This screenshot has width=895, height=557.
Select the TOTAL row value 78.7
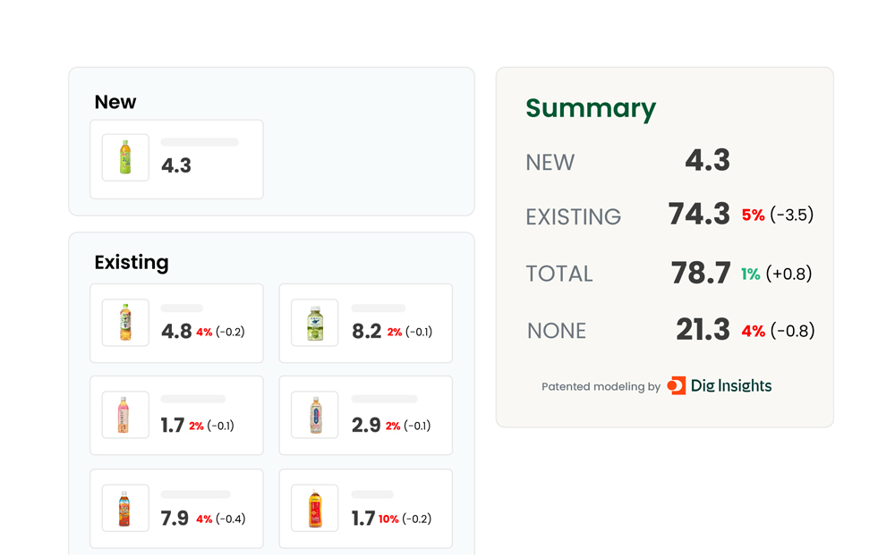701,274
